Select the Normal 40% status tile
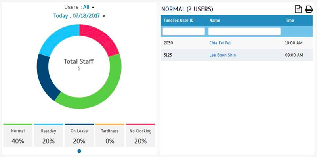Viewport: 317px width, 157px height. point(18,135)
